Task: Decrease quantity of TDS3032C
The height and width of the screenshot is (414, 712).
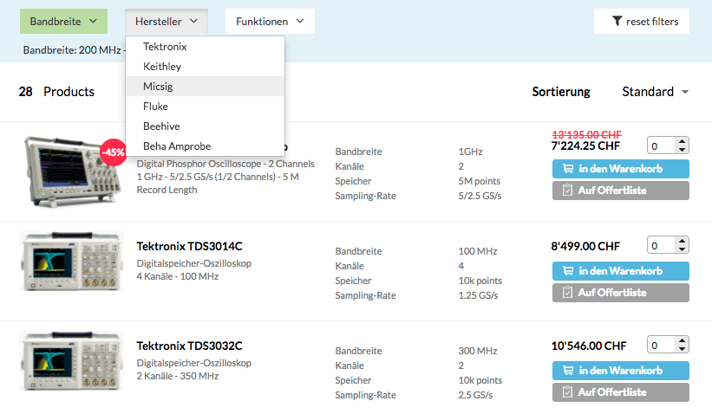Action: [682, 349]
